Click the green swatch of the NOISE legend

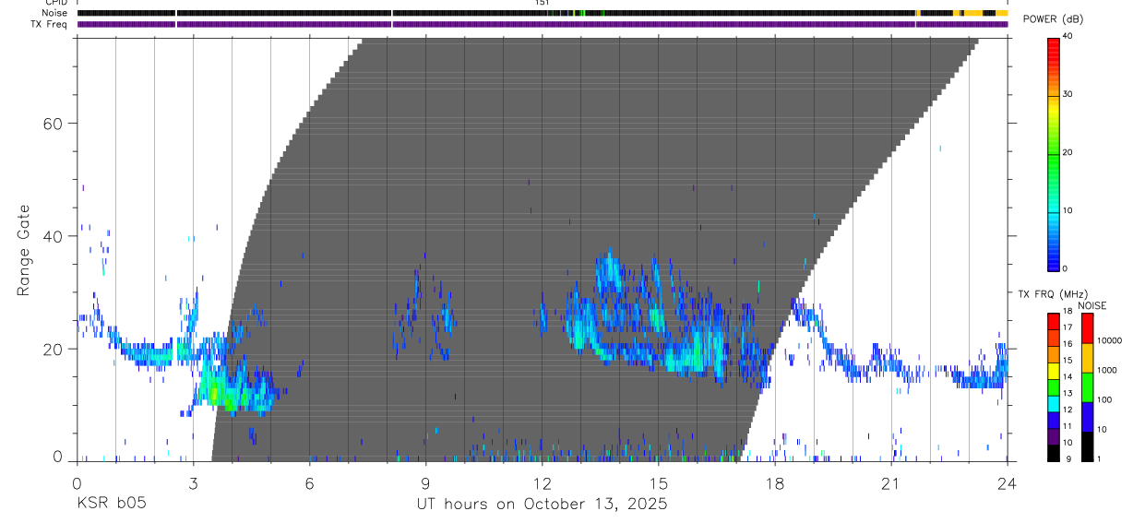pyautogui.click(x=1086, y=386)
